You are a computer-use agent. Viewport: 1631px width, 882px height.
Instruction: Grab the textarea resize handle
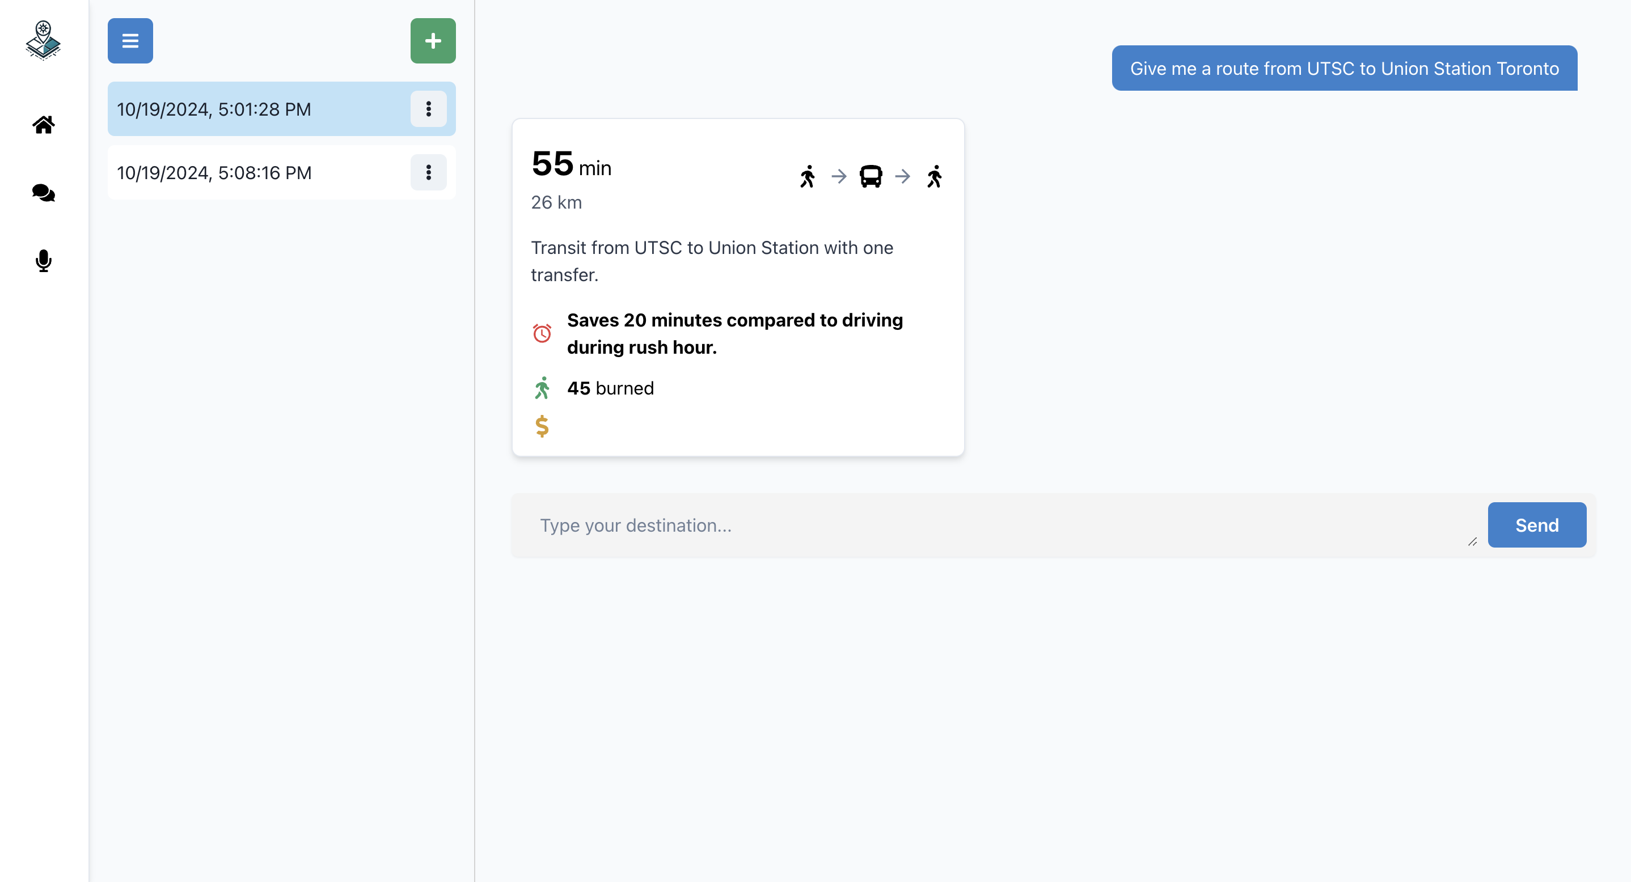[x=1472, y=541]
